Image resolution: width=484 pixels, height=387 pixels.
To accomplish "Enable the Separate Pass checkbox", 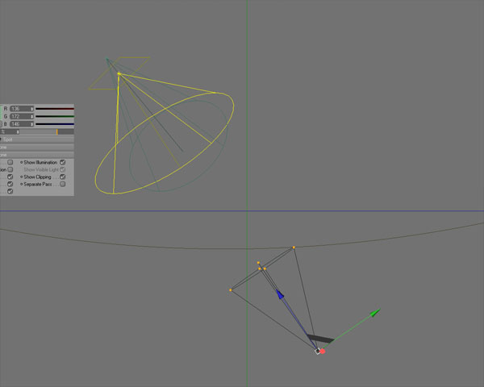I will click(x=63, y=185).
